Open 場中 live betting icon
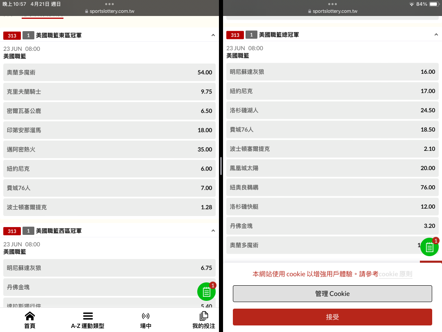 pyautogui.click(x=145, y=316)
